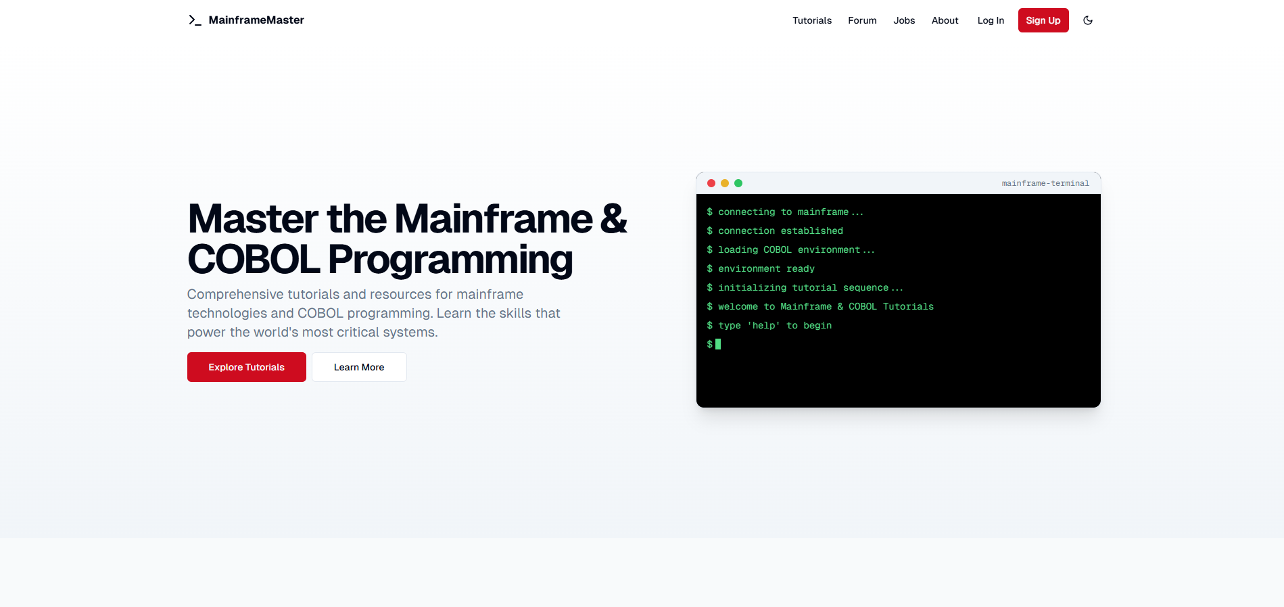Click the "welcome to Mainframe & COBOL Tutorials" line
Image resolution: width=1284 pixels, height=607 pixels.
826,306
